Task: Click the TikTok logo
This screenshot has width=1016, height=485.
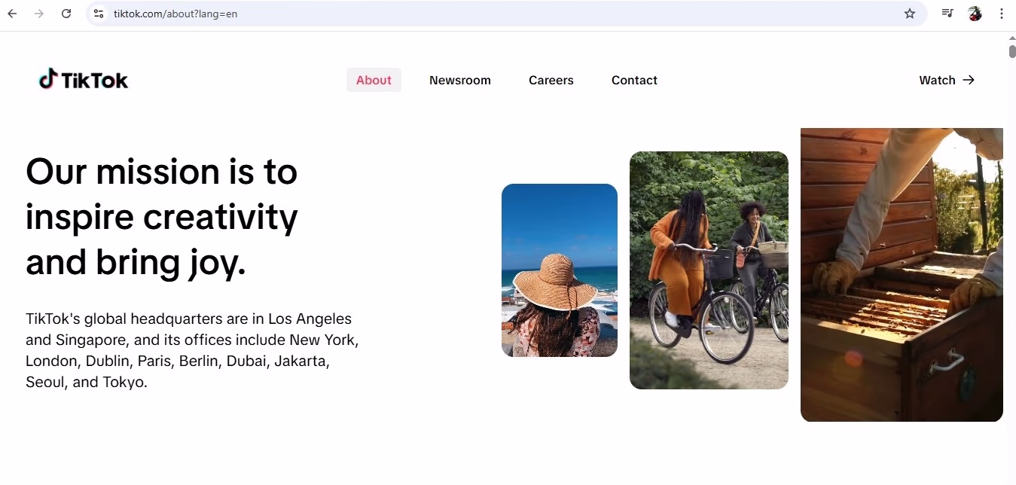Action: click(x=84, y=80)
